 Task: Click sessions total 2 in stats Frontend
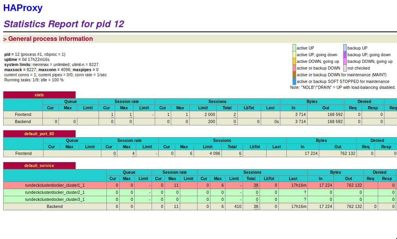click(235, 114)
